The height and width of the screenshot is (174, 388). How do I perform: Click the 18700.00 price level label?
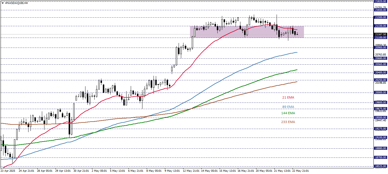pos(381,157)
